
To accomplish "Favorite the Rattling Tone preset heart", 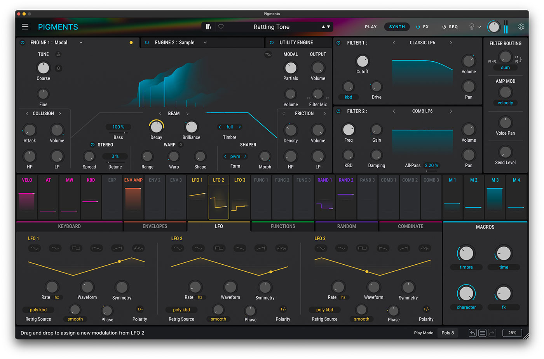I will point(221,27).
